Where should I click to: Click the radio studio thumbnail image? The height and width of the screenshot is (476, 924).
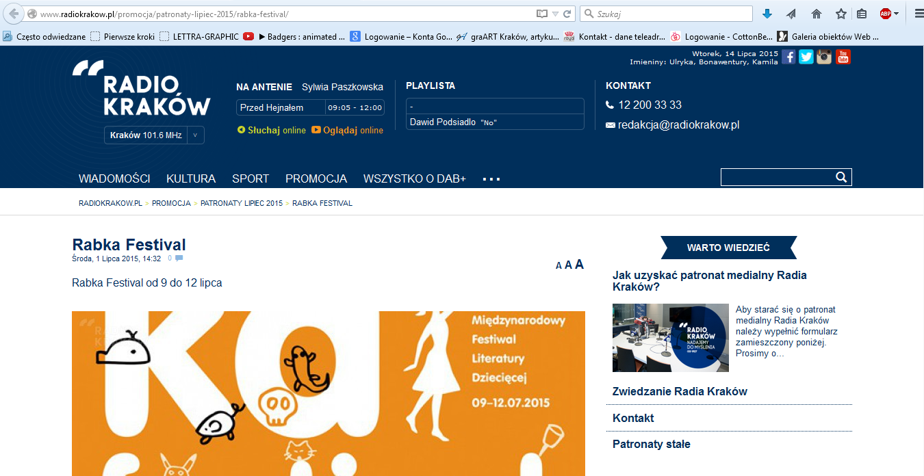tap(671, 338)
